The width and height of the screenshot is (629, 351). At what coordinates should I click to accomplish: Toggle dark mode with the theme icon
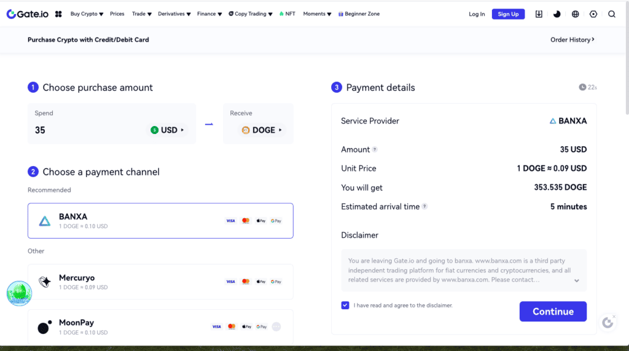pyautogui.click(x=557, y=14)
